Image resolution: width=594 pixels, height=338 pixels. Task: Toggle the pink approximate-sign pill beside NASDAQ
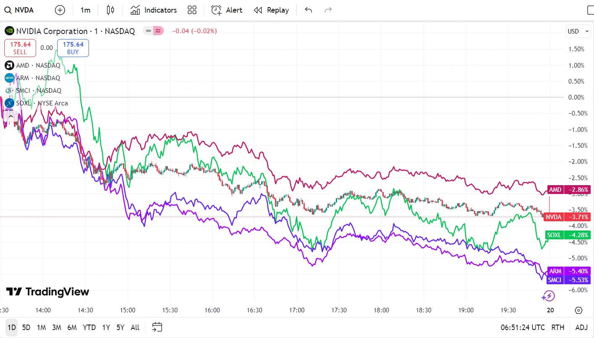[158, 31]
